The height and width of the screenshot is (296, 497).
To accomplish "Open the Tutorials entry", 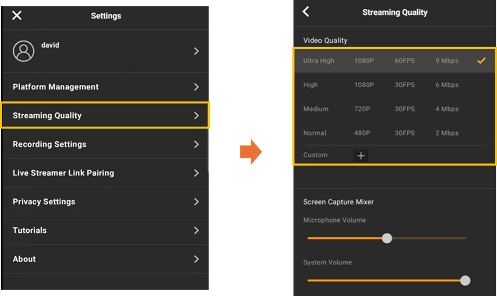I will tap(105, 230).
